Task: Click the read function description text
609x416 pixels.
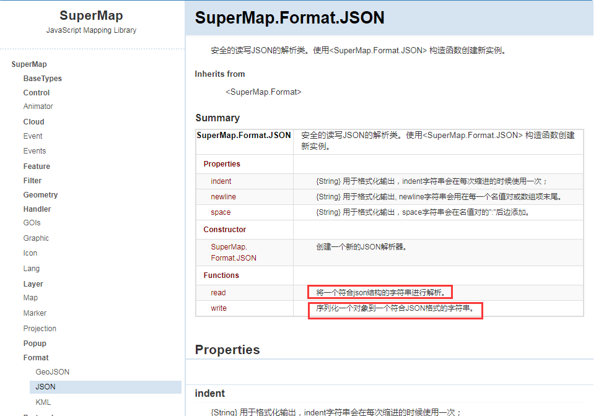Action: (381, 293)
